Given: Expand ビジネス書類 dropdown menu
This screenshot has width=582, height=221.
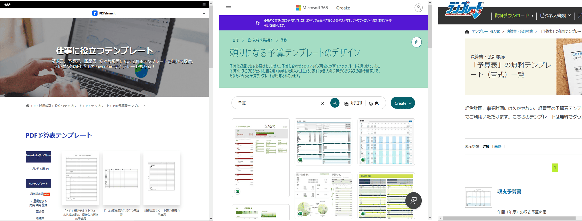Looking at the screenshot, I should click(555, 16).
